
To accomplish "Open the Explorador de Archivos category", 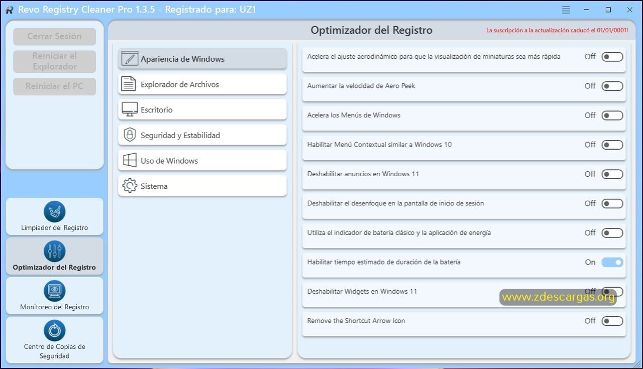I will pyautogui.click(x=202, y=84).
